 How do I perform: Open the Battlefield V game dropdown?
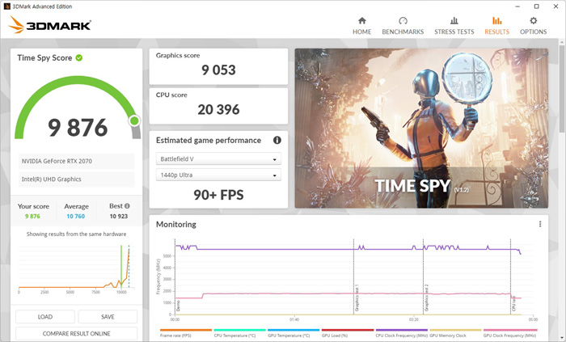tap(218, 159)
